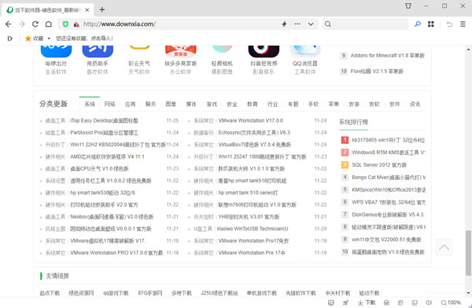Open the YHB定时关机 V3.01 link
Screen dimensions: 472x308
(249, 217)
